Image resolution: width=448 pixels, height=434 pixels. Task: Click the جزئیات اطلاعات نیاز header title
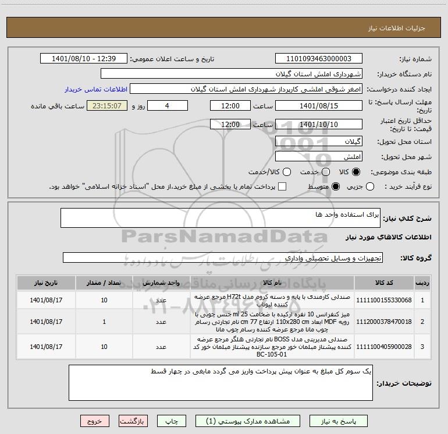coord(397,28)
